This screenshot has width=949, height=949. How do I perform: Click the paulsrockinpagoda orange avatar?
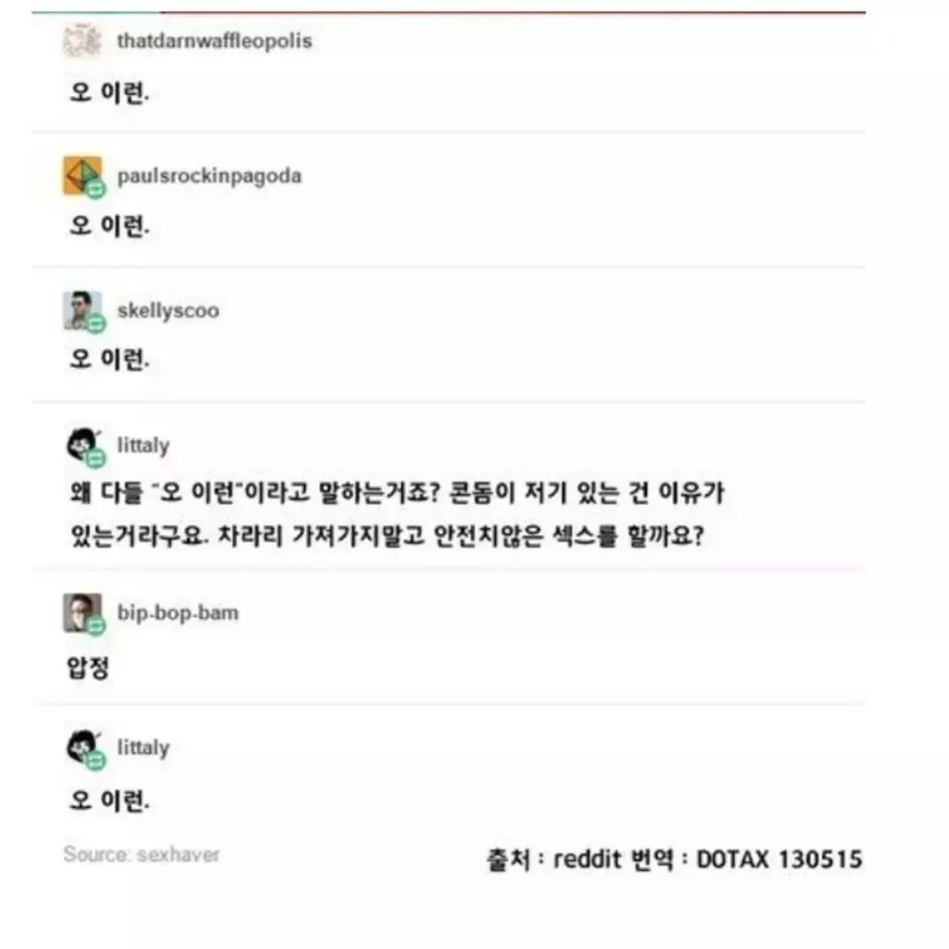[82, 176]
